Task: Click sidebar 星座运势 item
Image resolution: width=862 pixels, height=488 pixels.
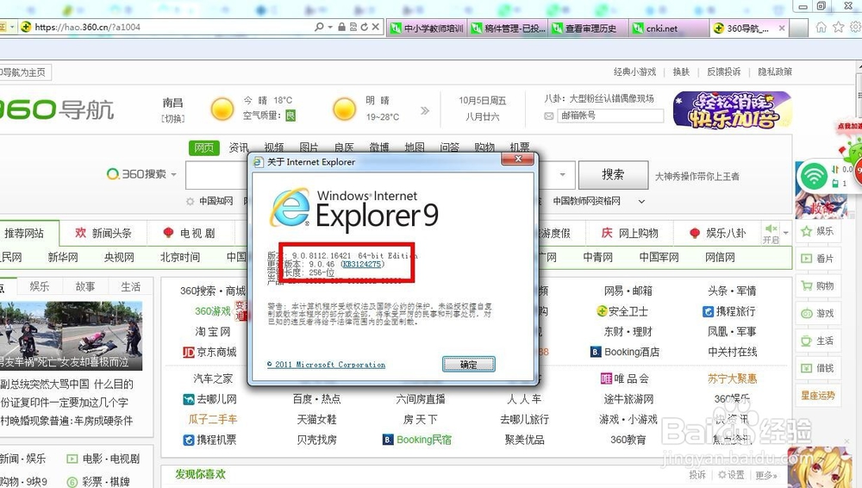Action: coord(817,396)
